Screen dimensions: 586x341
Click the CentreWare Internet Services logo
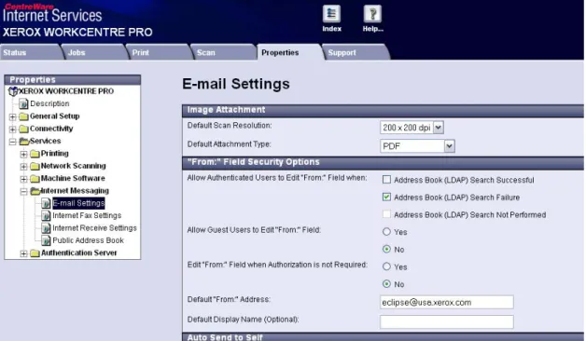tap(52, 13)
